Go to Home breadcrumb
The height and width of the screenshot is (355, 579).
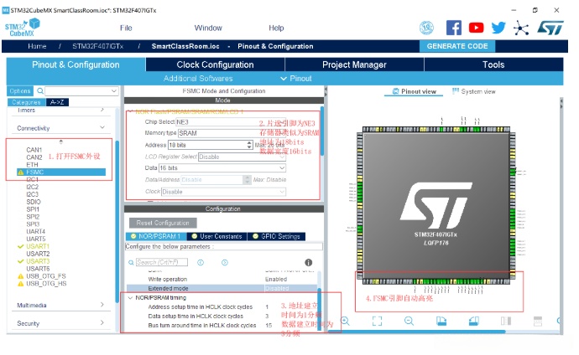(x=37, y=46)
